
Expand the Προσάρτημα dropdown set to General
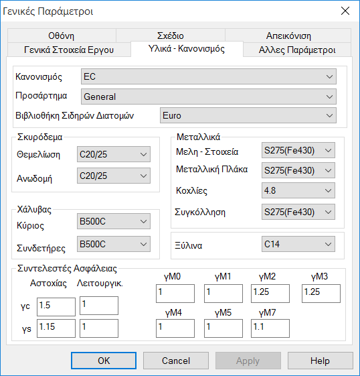[209, 97]
